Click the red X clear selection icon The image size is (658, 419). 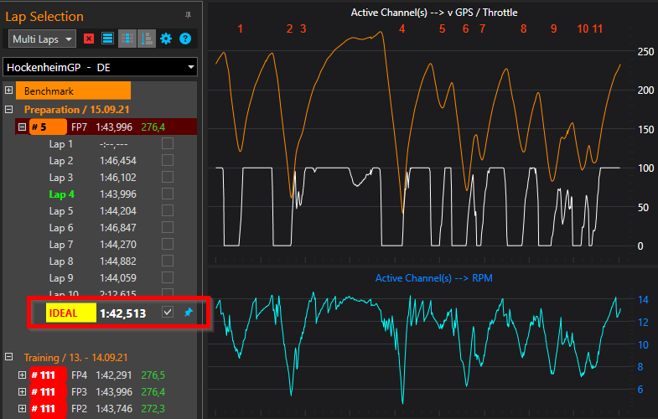89,39
